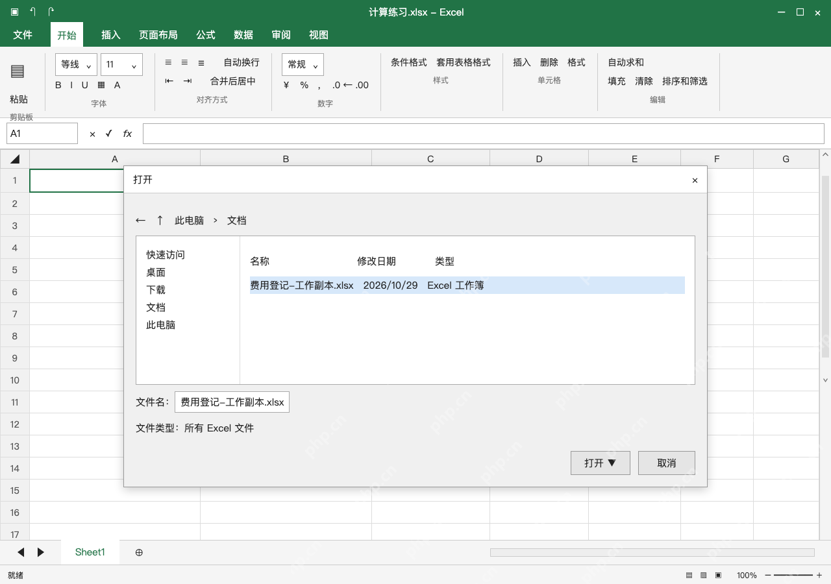Viewport: 831px width, 584px height.
Task: Click 排序和筛选 button
Action: (x=685, y=81)
